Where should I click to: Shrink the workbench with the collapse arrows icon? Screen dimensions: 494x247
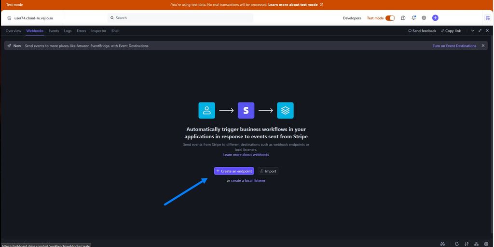click(480, 30)
